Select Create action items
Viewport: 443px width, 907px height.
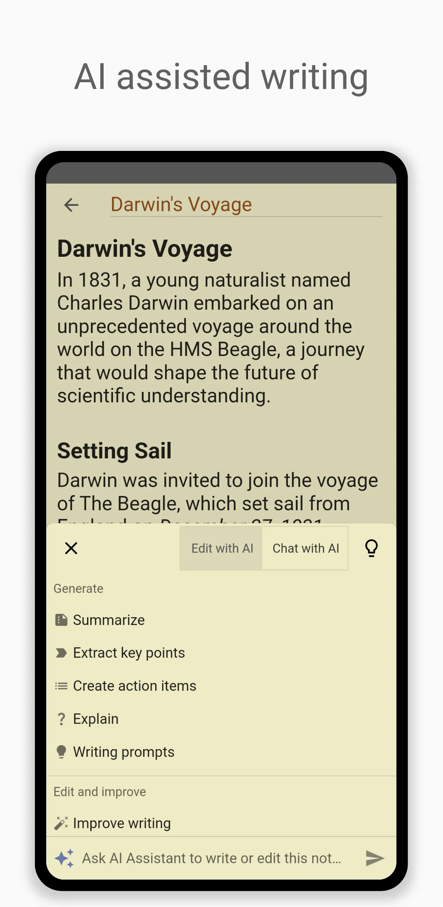coord(135,686)
